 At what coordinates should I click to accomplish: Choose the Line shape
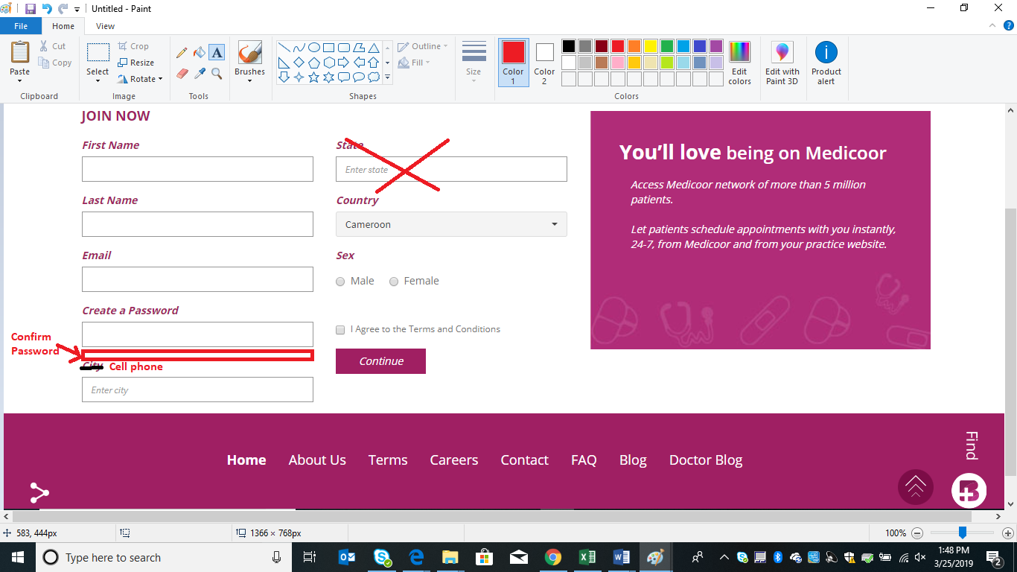284,47
